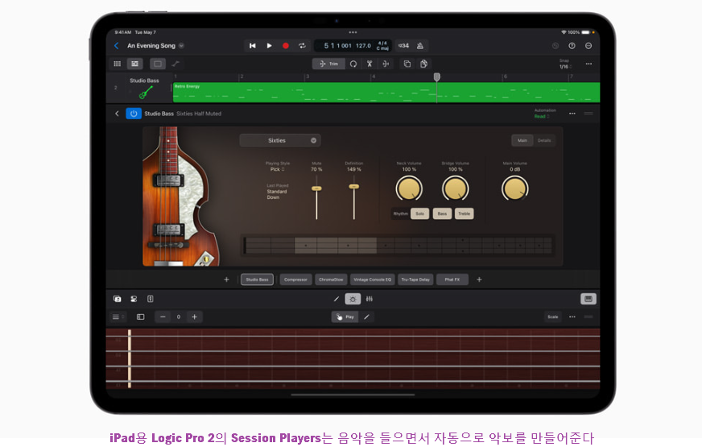Open the plug-in header ellipsis menu
Screen dimensions: 702x447
(x=572, y=114)
